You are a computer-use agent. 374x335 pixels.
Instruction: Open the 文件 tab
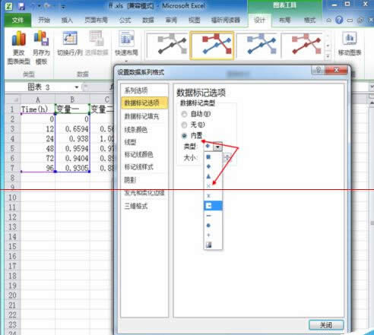tap(17, 20)
